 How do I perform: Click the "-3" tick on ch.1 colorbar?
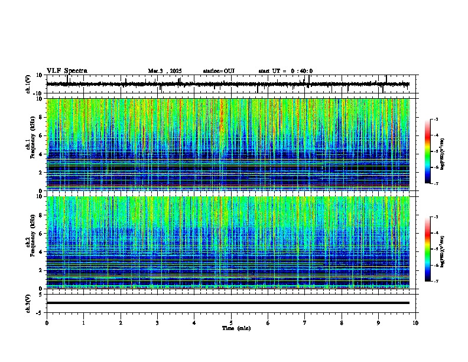436,119
